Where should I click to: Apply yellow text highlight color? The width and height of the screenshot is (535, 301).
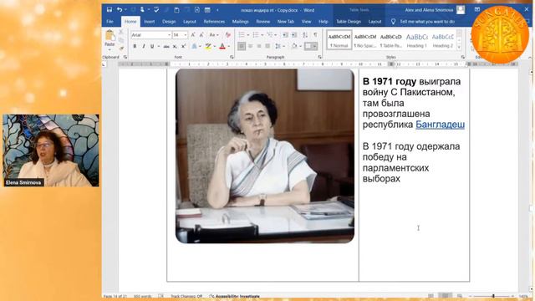[207, 46]
